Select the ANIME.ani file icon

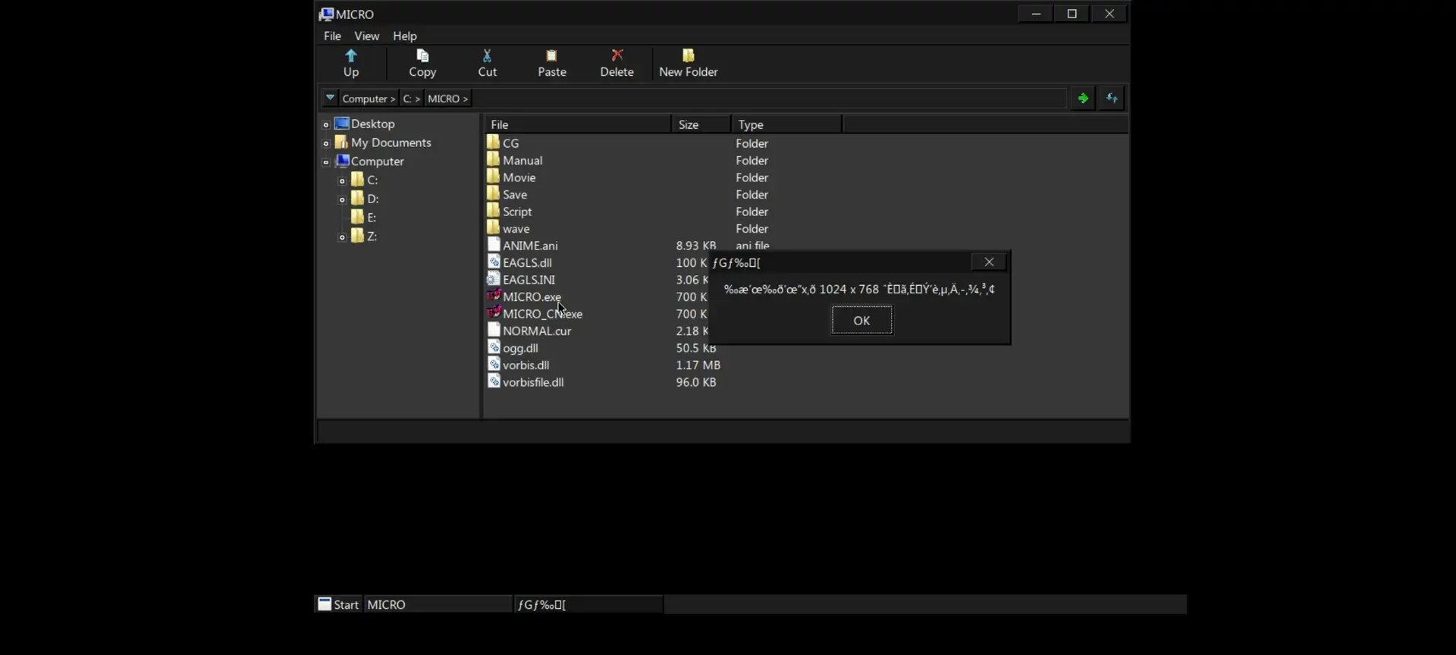pyautogui.click(x=494, y=244)
